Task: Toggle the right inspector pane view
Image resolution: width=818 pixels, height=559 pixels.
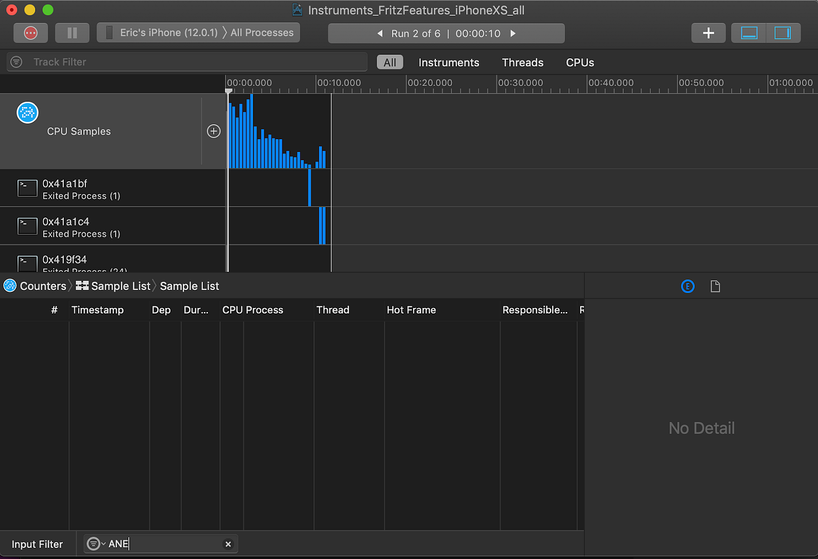Action: [782, 33]
